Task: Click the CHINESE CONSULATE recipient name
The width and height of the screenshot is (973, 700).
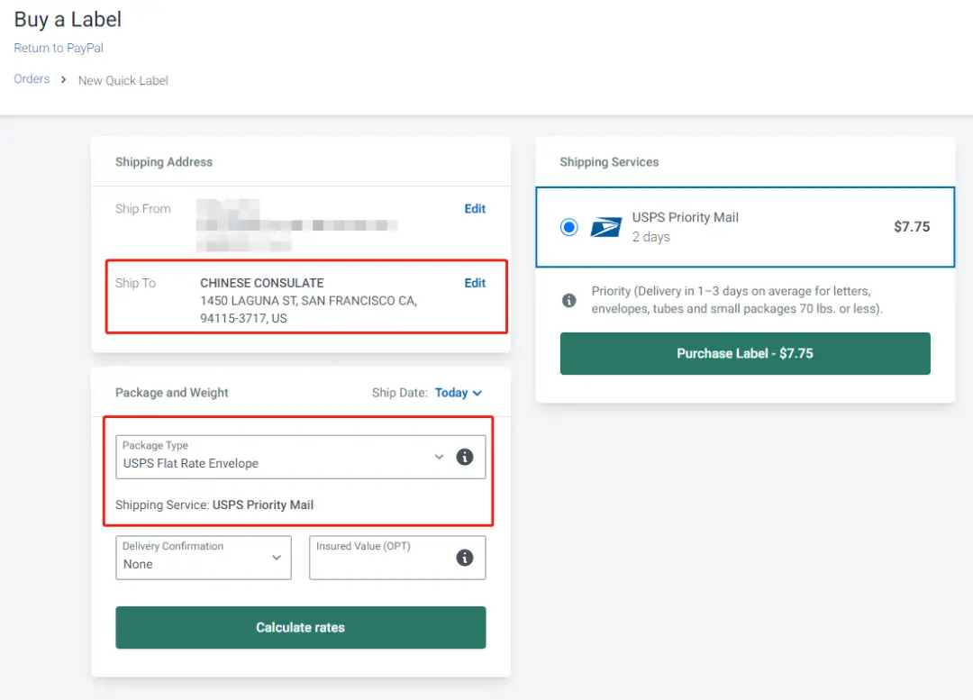Action: click(x=262, y=283)
